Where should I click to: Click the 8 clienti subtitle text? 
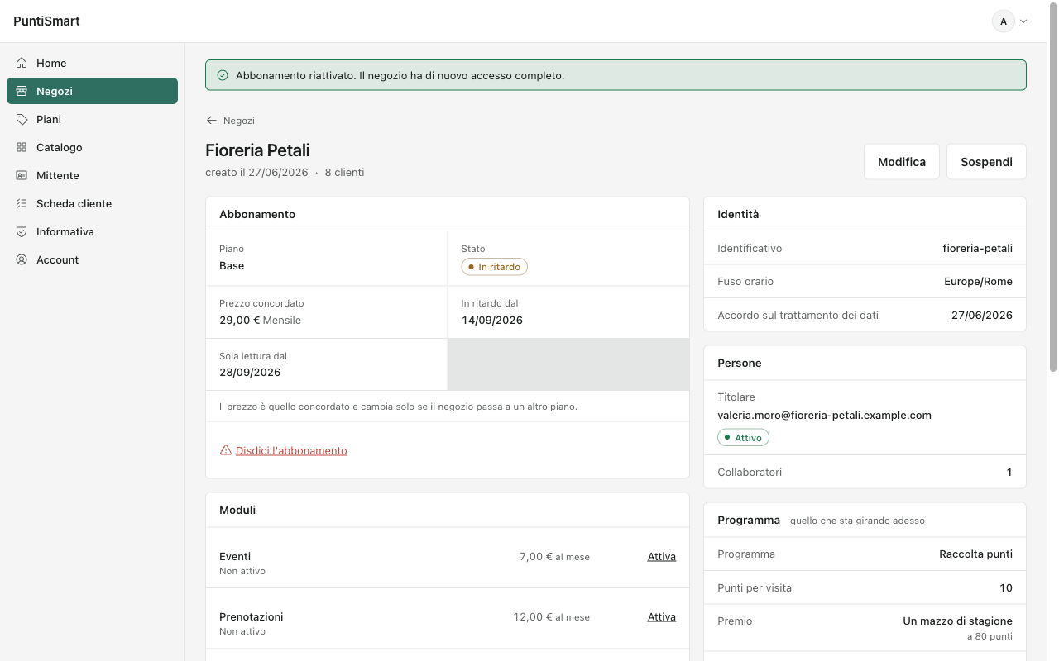tap(344, 173)
